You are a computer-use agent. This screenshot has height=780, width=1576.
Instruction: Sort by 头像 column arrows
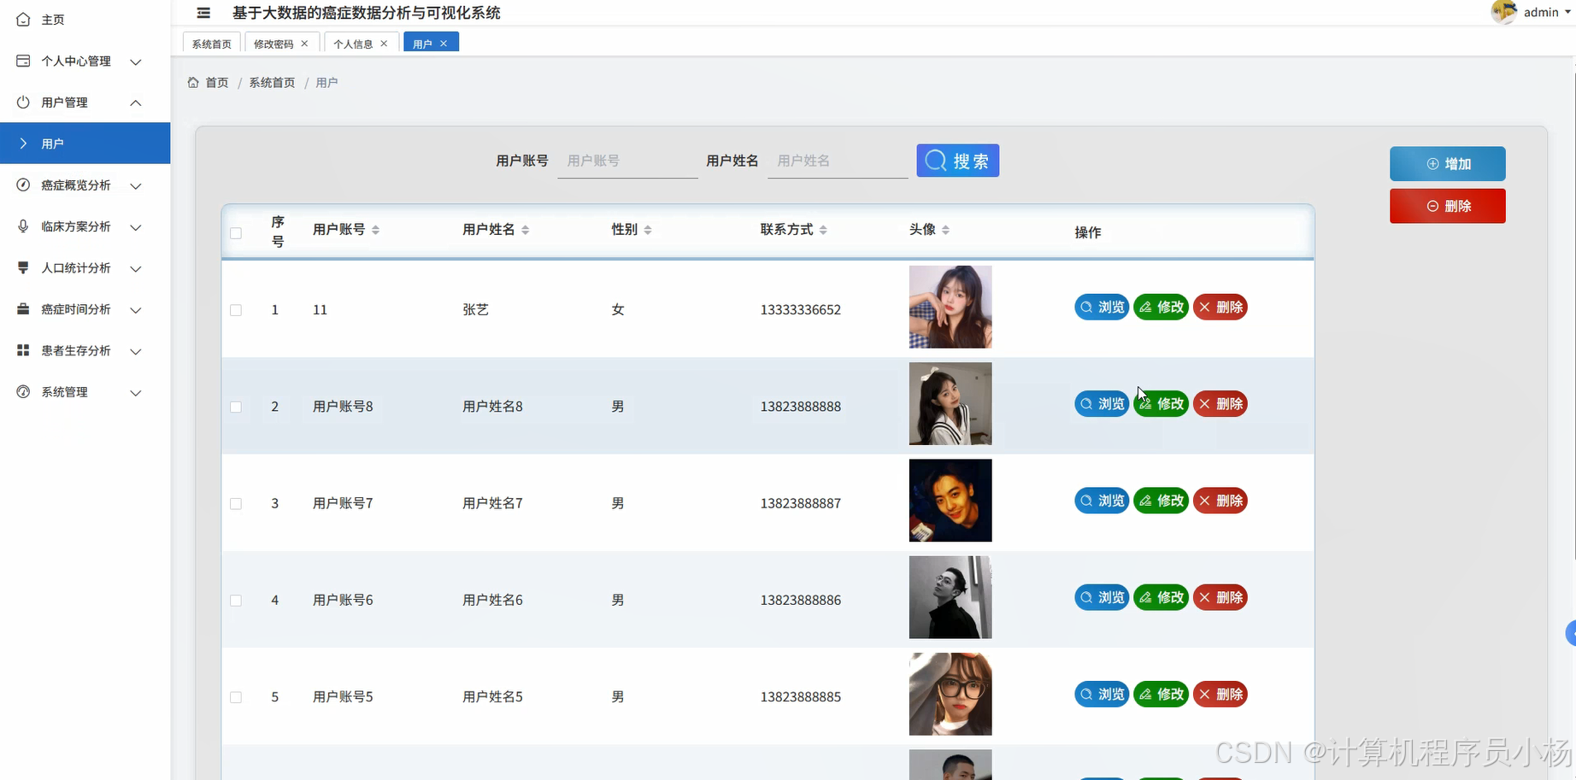[x=945, y=230]
